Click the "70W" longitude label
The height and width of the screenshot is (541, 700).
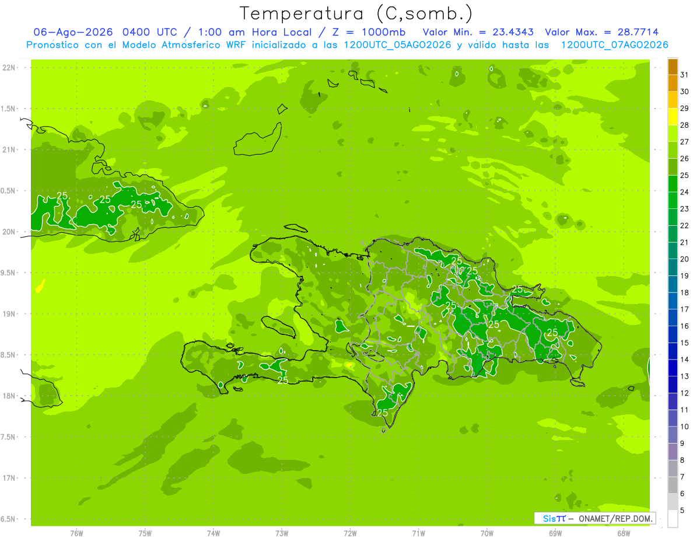click(487, 533)
